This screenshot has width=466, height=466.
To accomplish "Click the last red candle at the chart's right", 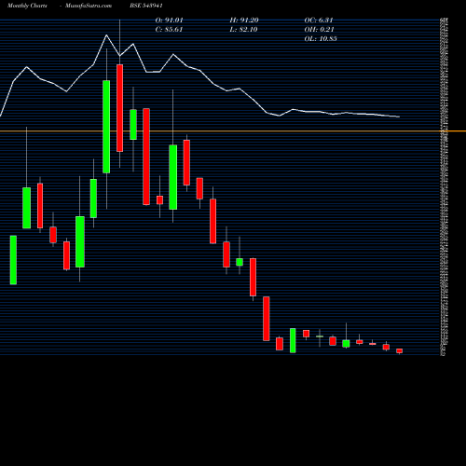I will tap(400, 350).
